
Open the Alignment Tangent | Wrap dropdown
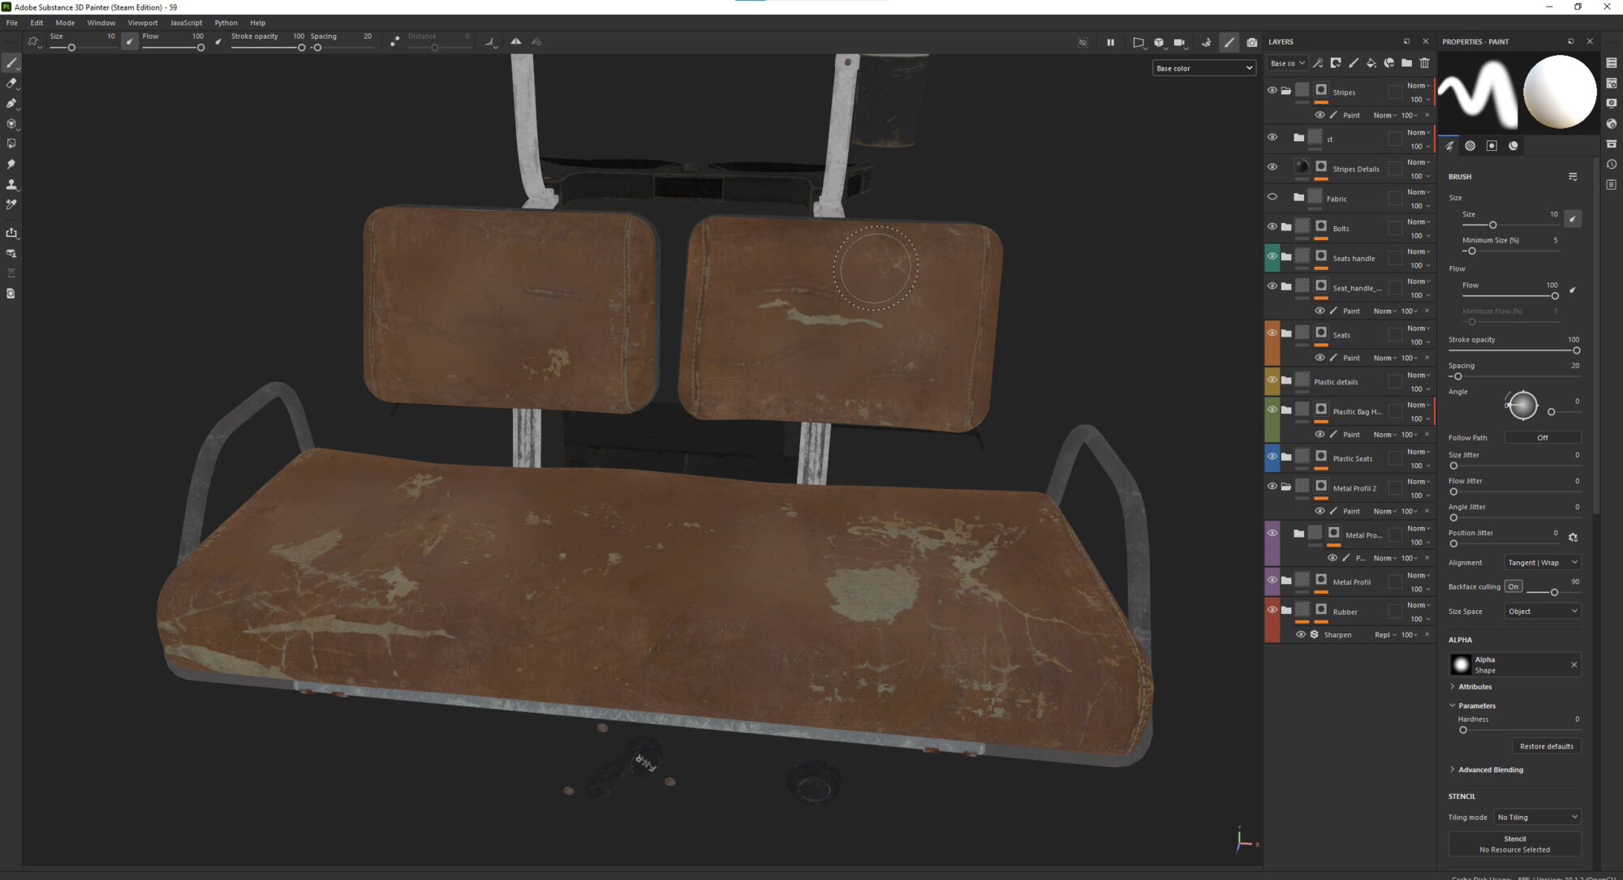[x=1542, y=562]
